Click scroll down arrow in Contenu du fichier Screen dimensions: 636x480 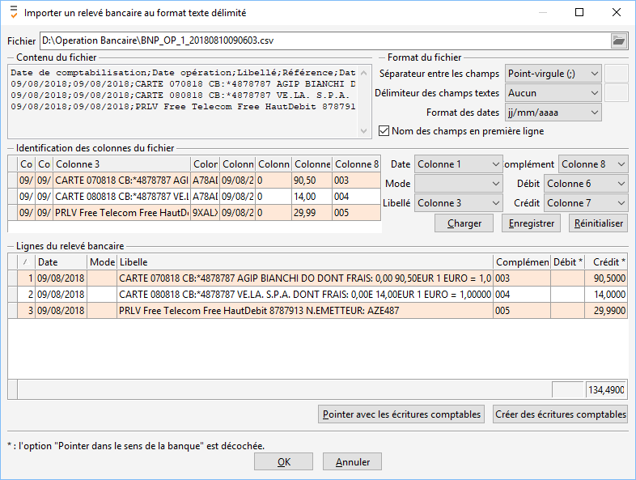coord(364,131)
